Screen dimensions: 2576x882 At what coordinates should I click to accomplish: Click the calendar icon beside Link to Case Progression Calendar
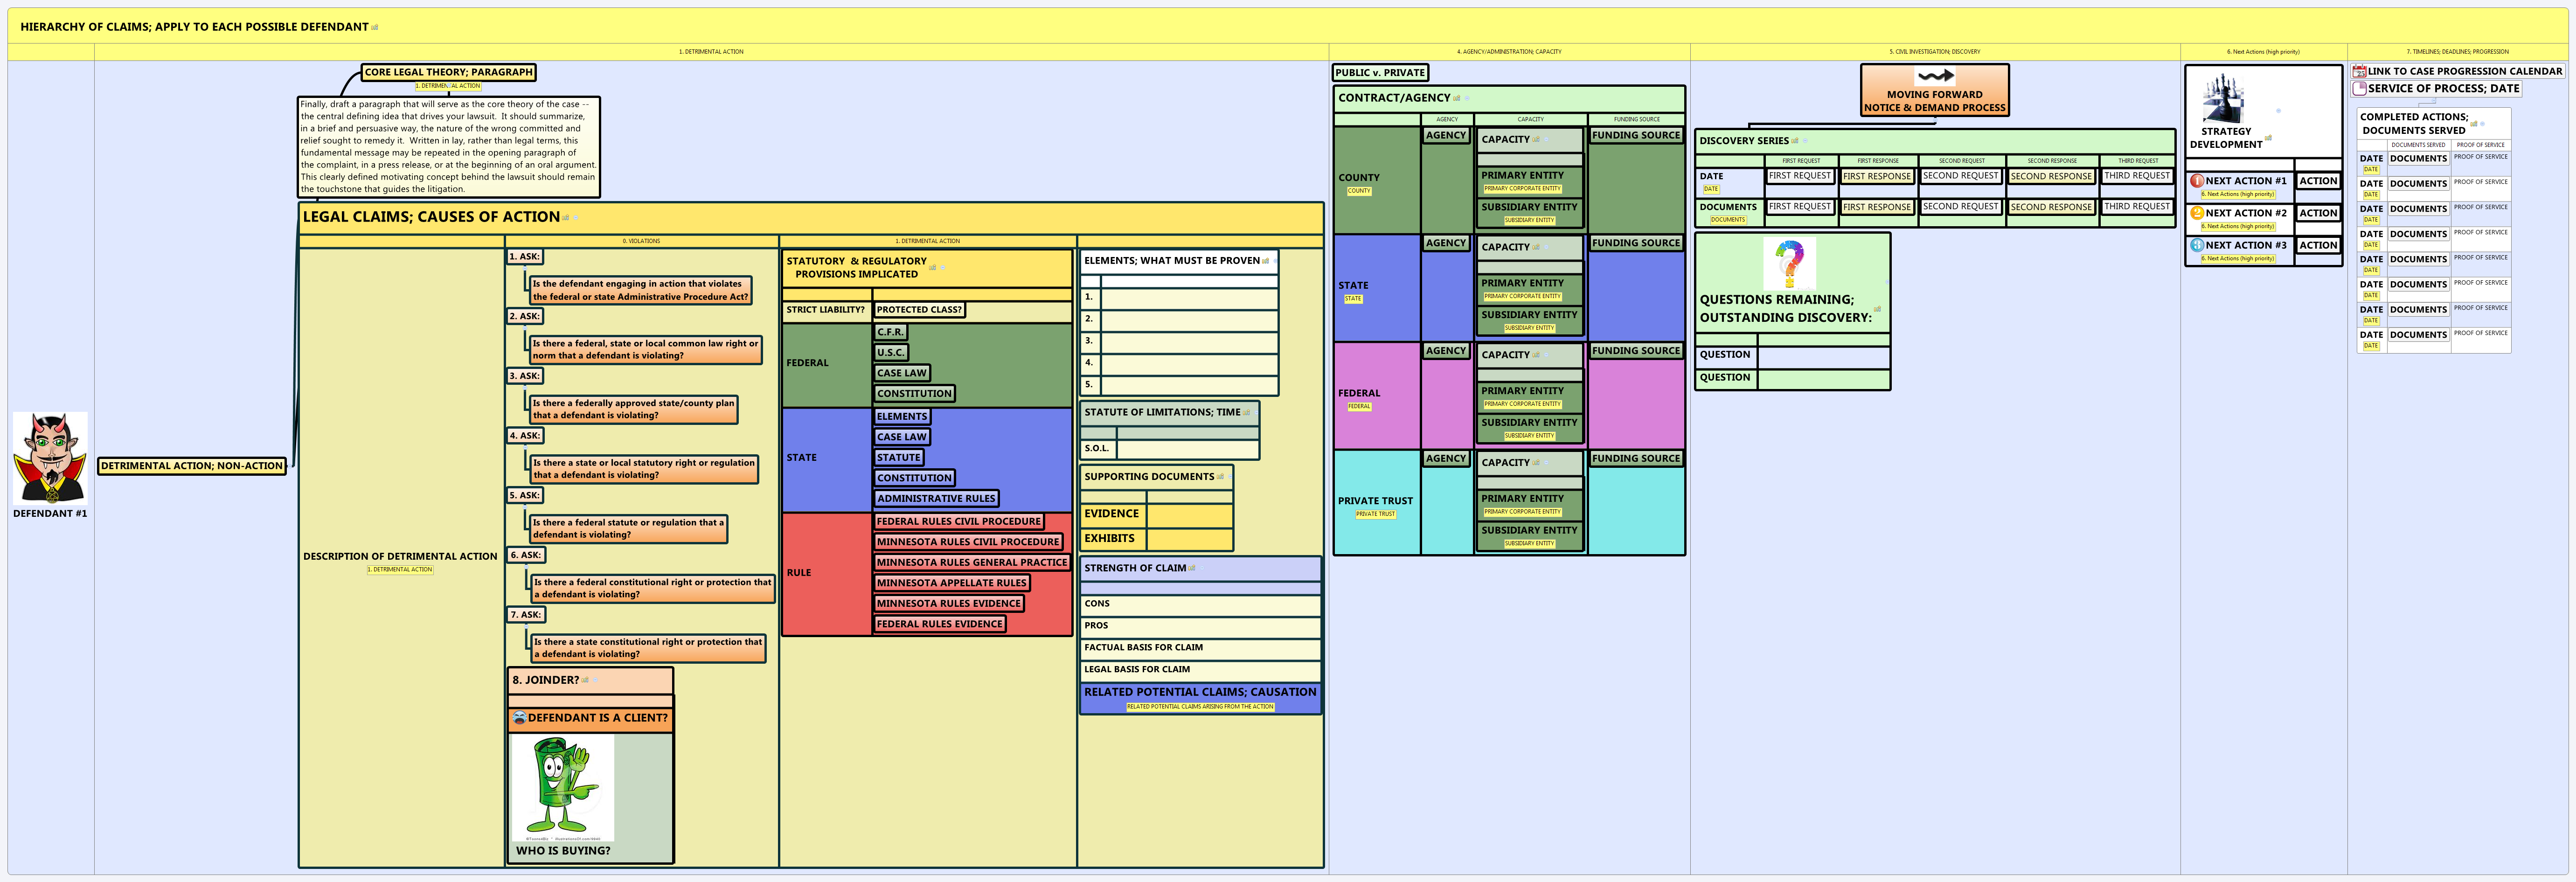click(2359, 72)
